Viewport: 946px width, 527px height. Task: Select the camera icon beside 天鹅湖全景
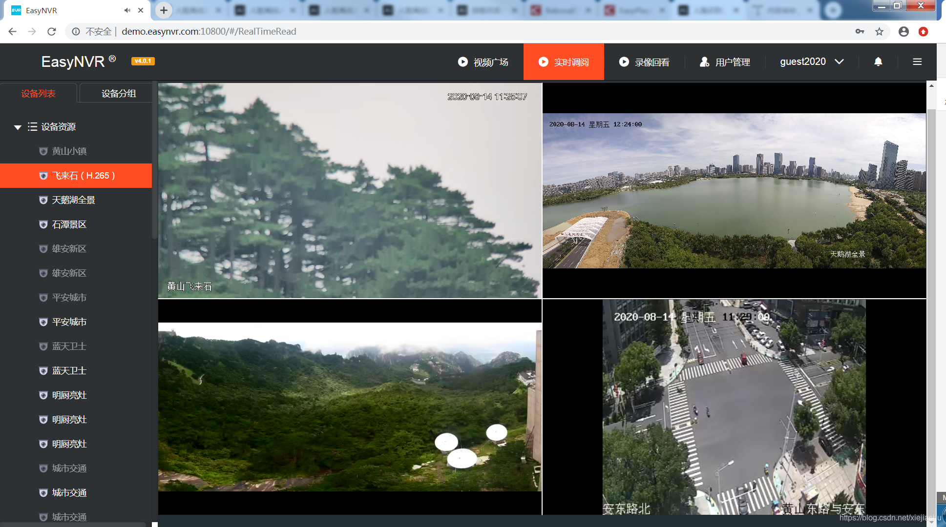point(43,200)
